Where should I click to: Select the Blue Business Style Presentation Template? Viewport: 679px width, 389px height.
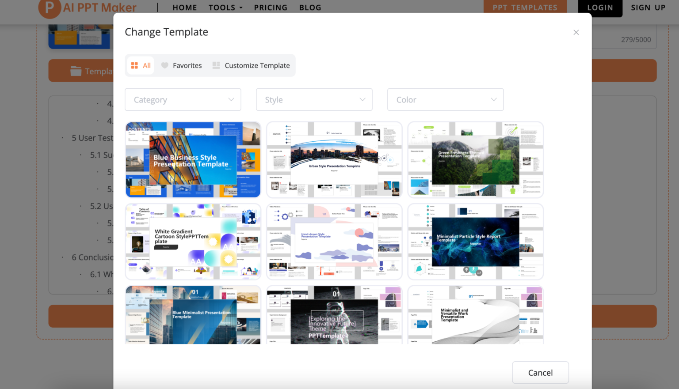pos(193,159)
